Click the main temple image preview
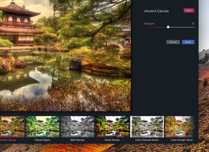 (x=65, y=56)
